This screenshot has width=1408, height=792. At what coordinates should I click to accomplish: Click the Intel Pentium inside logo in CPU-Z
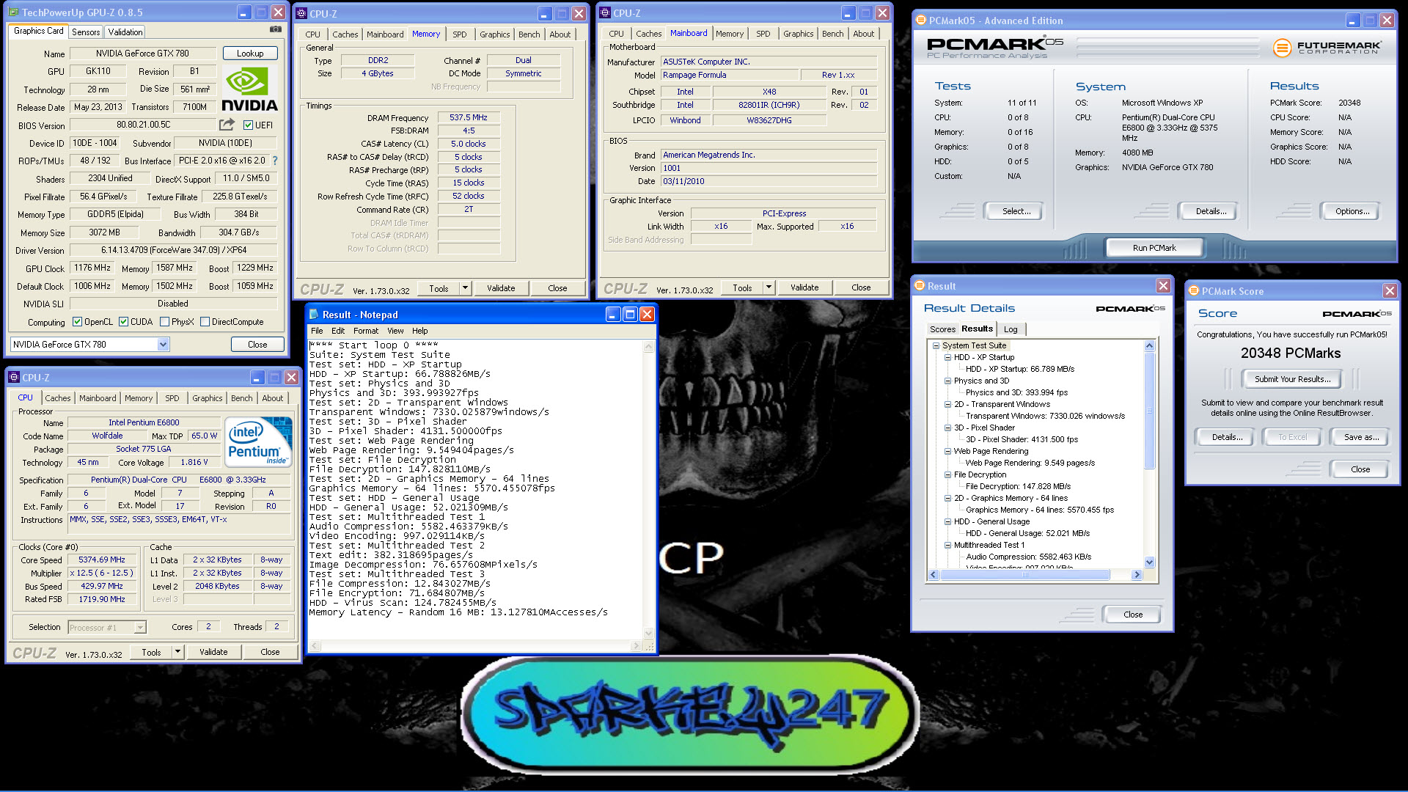(258, 441)
